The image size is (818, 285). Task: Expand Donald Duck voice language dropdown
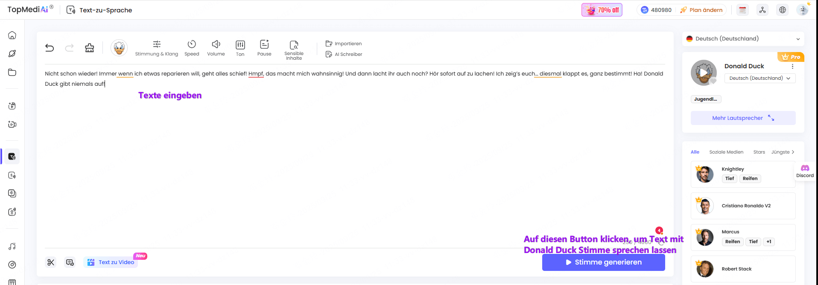[760, 78]
